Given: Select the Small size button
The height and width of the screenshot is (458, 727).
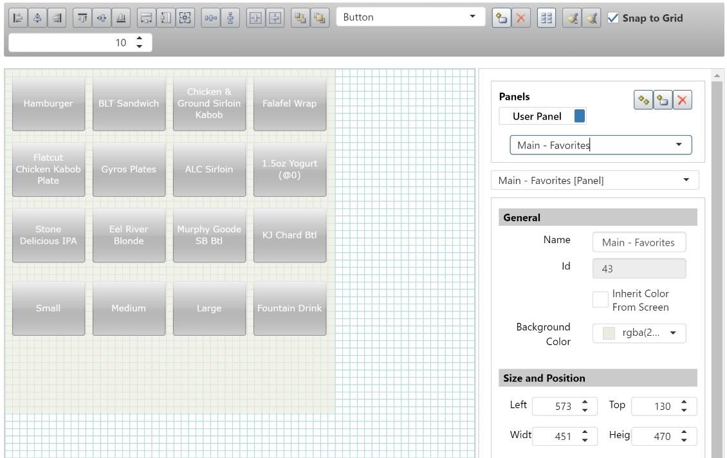Looking at the screenshot, I should (48, 308).
